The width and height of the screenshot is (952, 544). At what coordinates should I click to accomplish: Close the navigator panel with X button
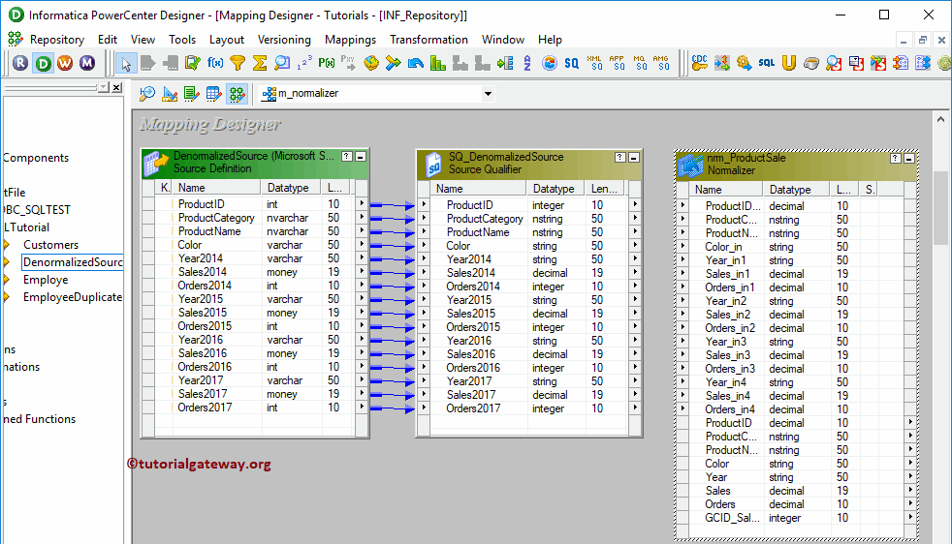point(116,87)
